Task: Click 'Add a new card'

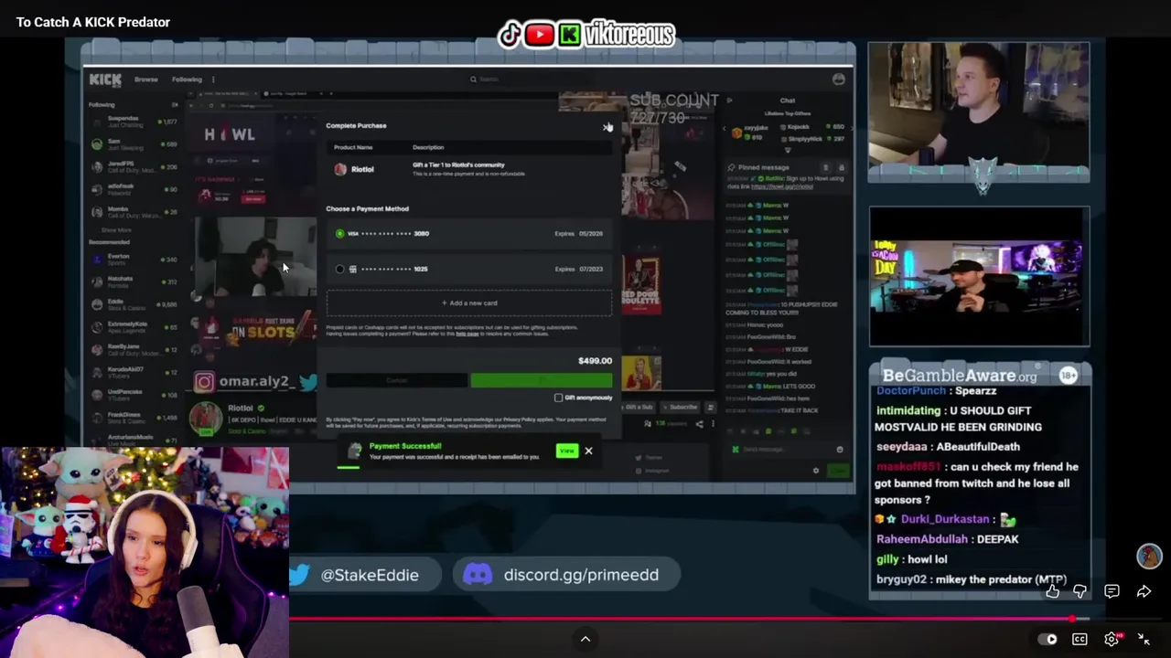Action: click(x=469, y=303)
